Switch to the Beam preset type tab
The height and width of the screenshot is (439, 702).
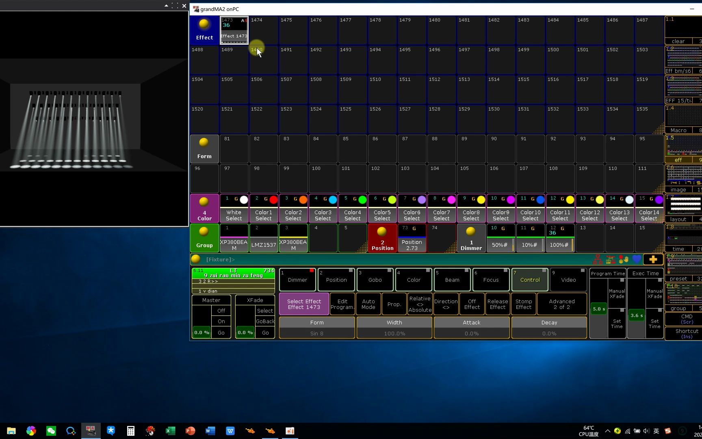452,280
